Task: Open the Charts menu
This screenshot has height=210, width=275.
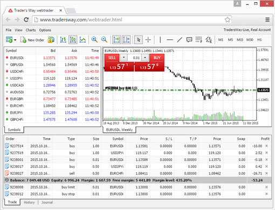Action: pyautogui.click(x=31, y=30)
